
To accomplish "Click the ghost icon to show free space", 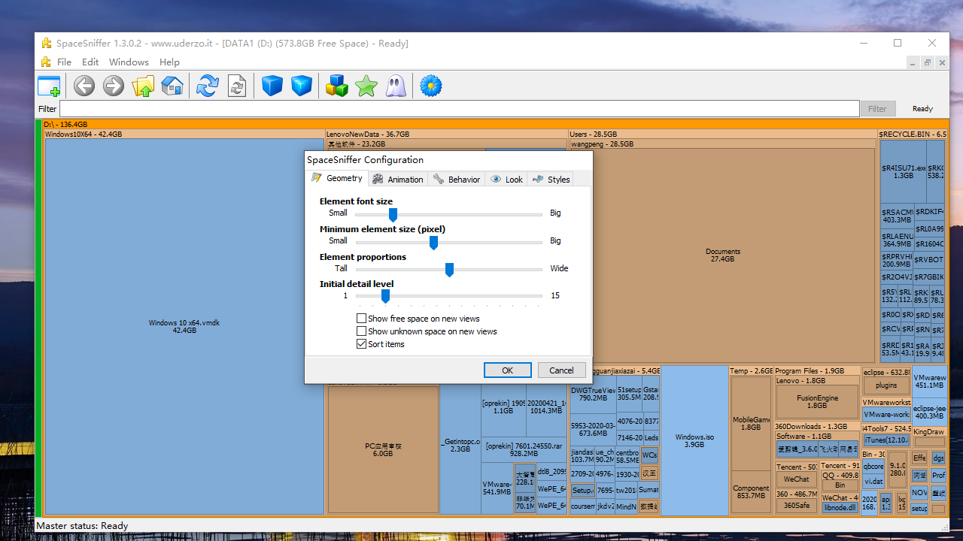I will pyautogui.click(x=396, y=85).
